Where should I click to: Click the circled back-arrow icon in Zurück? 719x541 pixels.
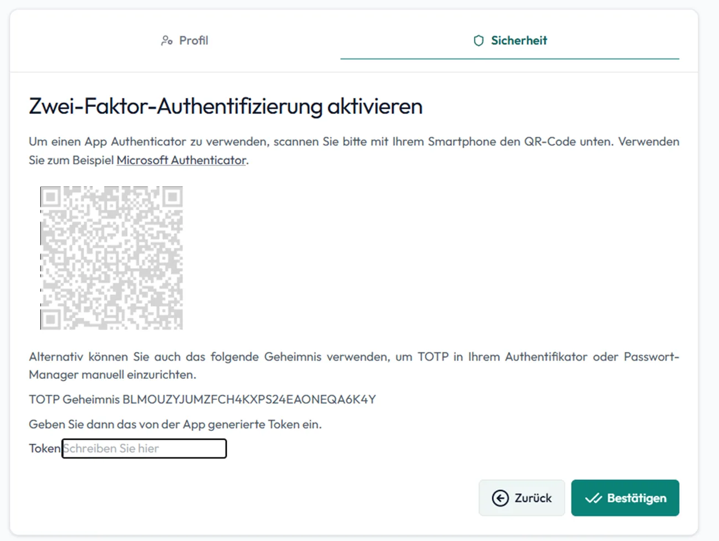coord(501,498)
